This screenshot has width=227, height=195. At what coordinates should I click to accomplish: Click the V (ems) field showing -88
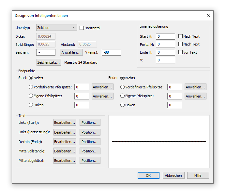click(x=111, y=52)
